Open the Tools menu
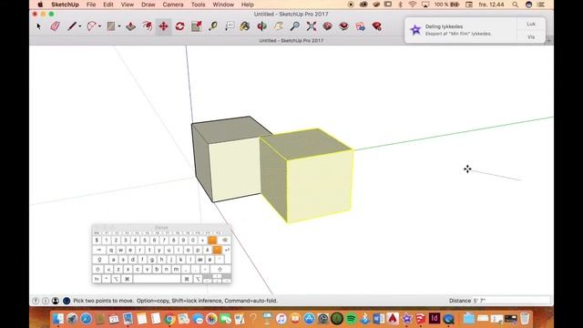The width and height of the screenshot is (583, 328). [x=198, y=5]
